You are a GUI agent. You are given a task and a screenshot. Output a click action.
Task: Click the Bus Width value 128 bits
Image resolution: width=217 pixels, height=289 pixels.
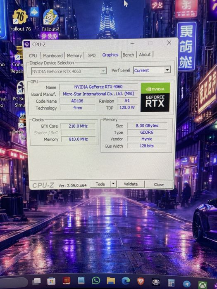[147, 146]
